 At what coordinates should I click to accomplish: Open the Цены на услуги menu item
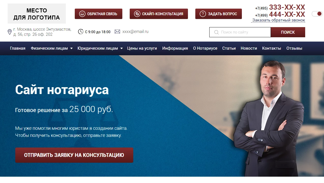click(142, 48)
